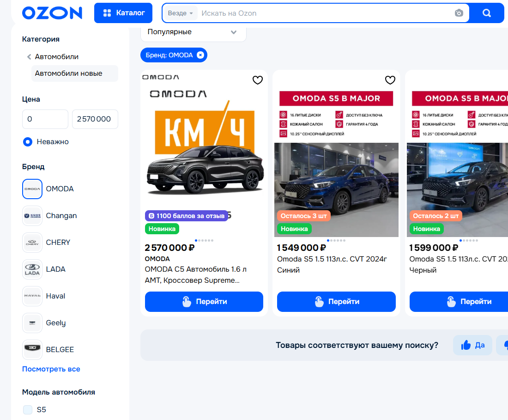Click the magnifier search button
This screenshot has height=420, width=508.
pyautogui.click(x=487, y=13)
